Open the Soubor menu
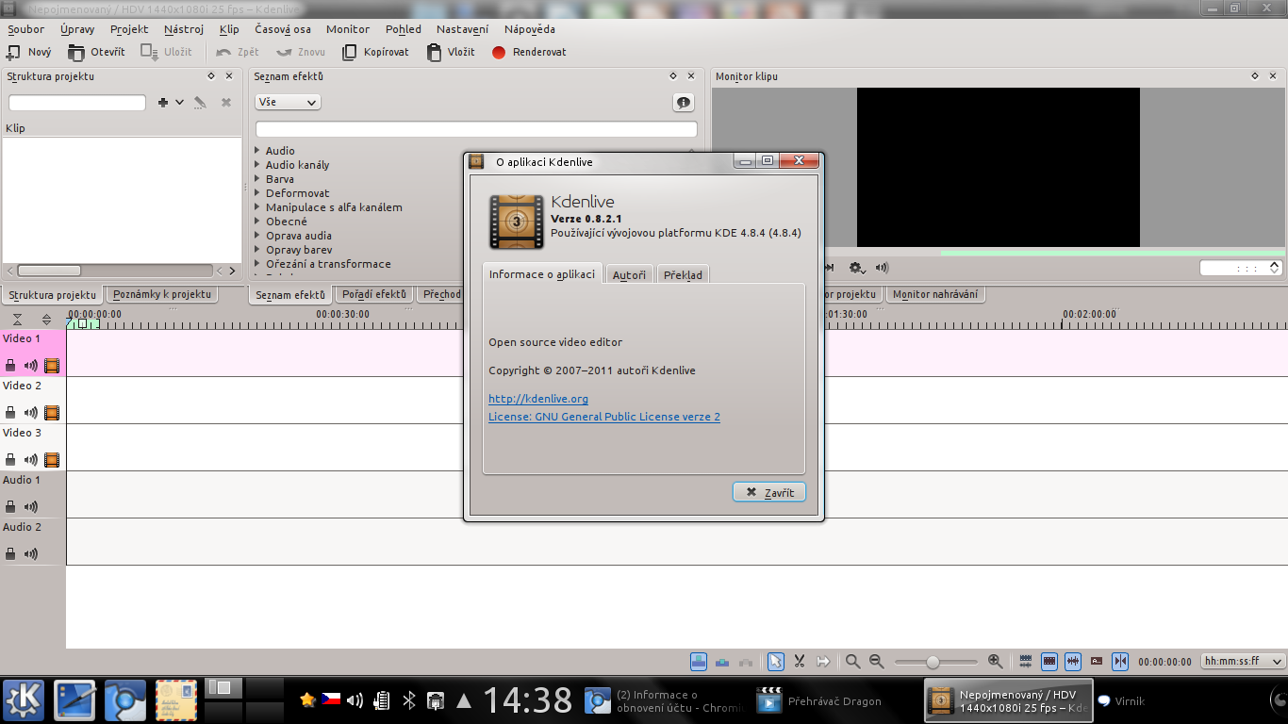This screenshot has width=1288, height=724. [x=25, y=29]
